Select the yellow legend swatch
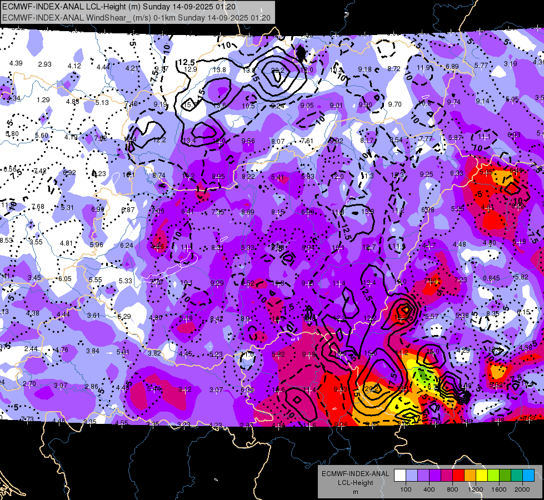This screenshot has height=500, width=544. tap(482, 476)
